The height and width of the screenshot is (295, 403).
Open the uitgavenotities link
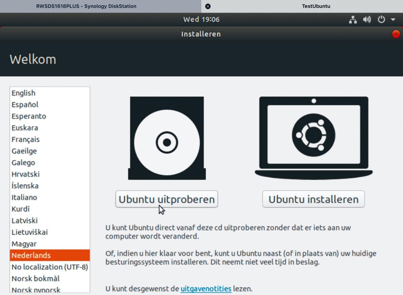(206, 289)
